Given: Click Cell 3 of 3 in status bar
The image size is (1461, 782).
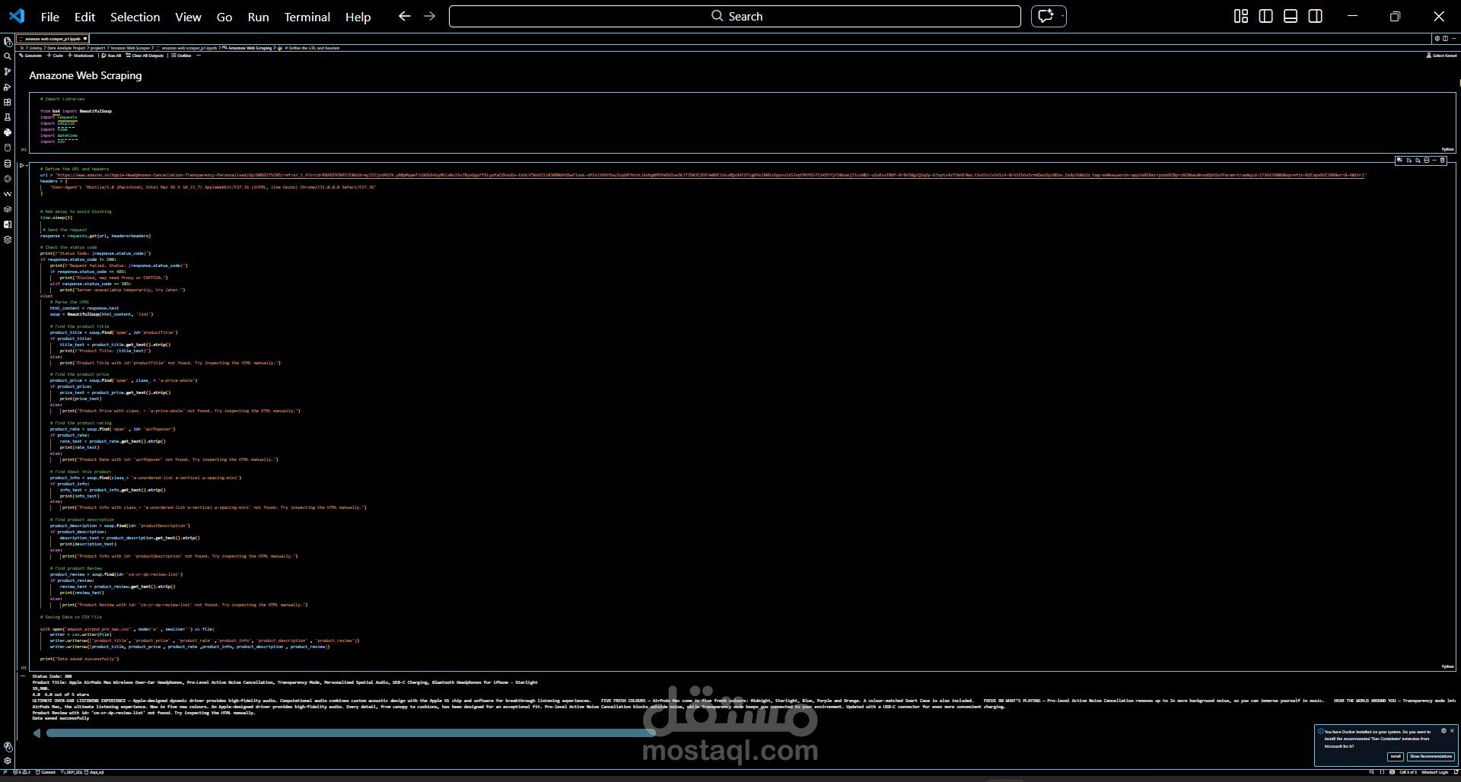Looking at the screenshot, I should tap(1408, 772).
